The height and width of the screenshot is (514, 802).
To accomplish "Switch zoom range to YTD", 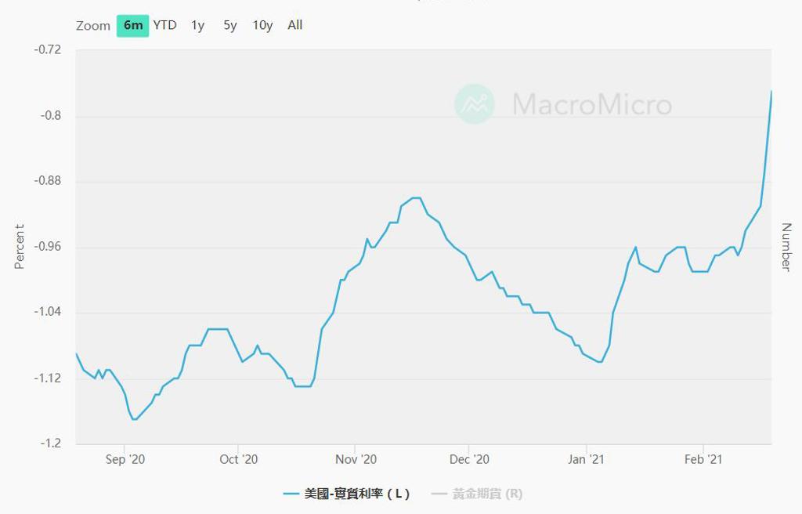I will 164,25.
